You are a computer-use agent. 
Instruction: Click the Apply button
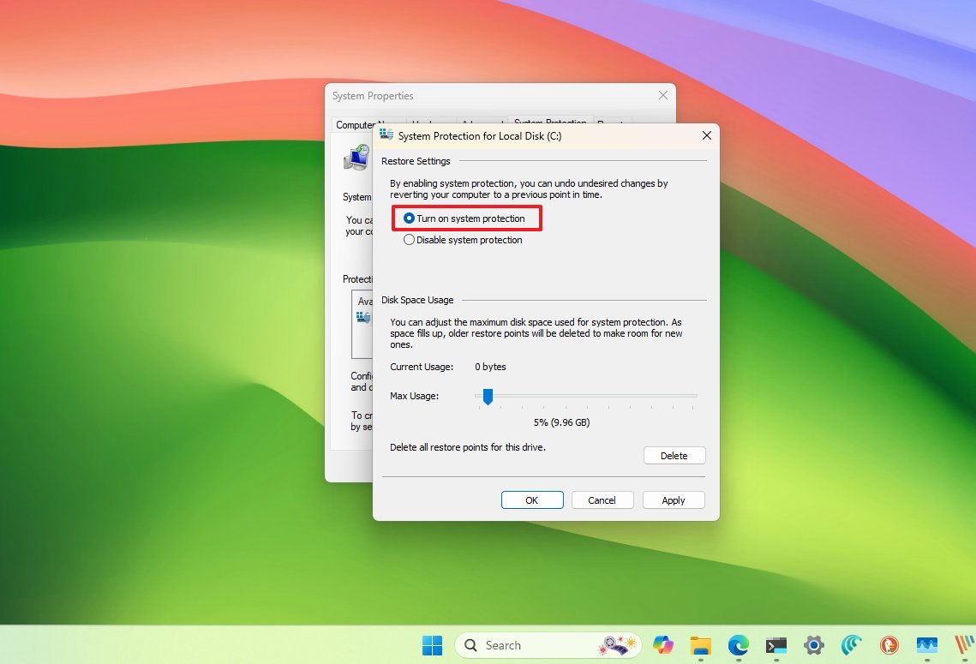pyautogui.click(x=674, y=499)
